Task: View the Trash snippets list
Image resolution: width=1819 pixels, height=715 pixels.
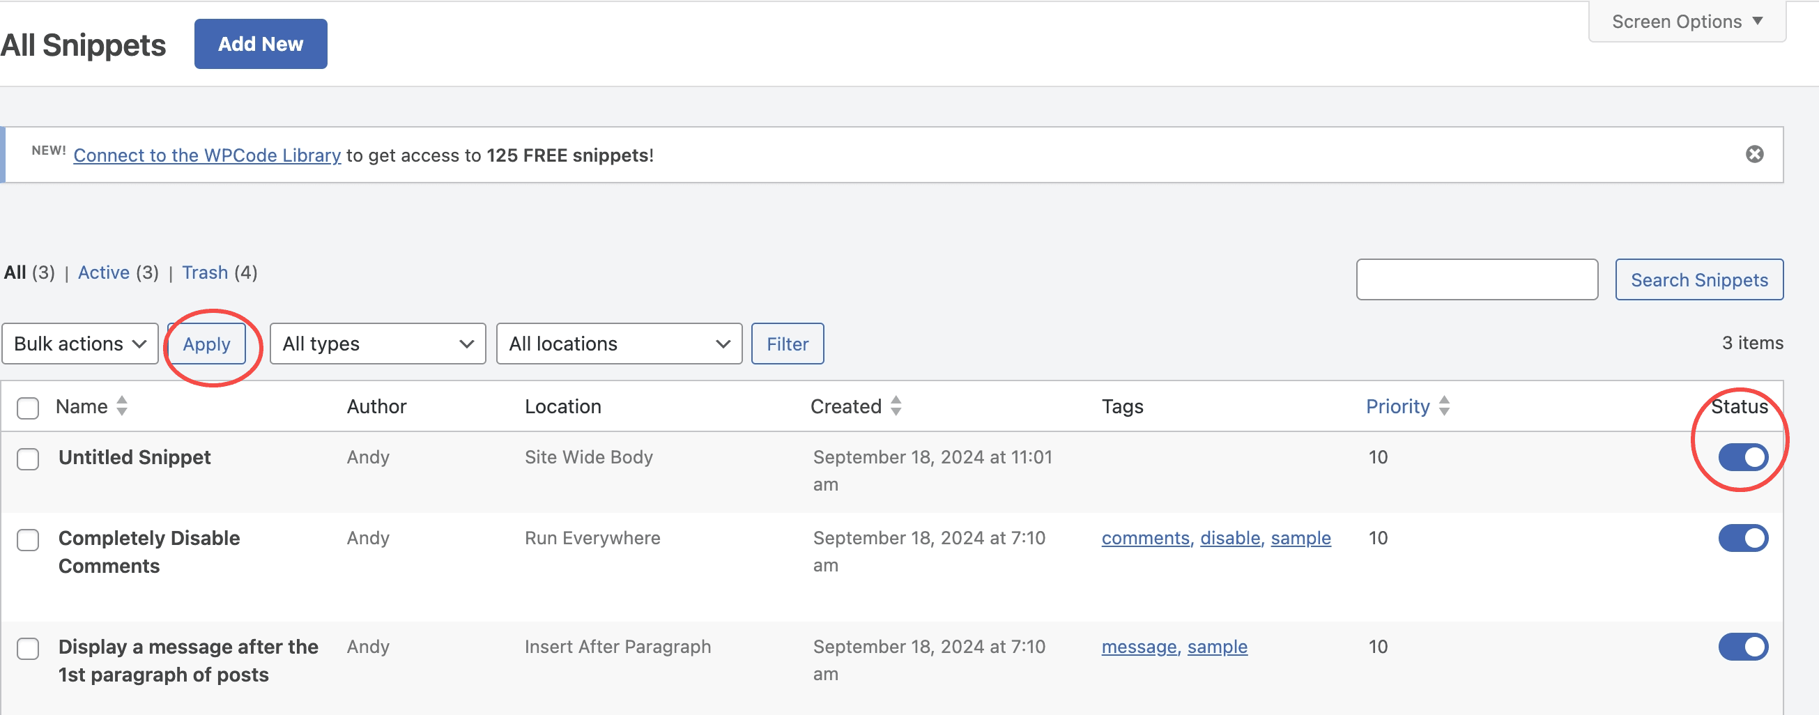Action: 205,272
